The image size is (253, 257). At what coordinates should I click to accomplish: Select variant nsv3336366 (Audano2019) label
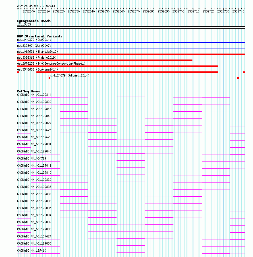pos(37,58)
